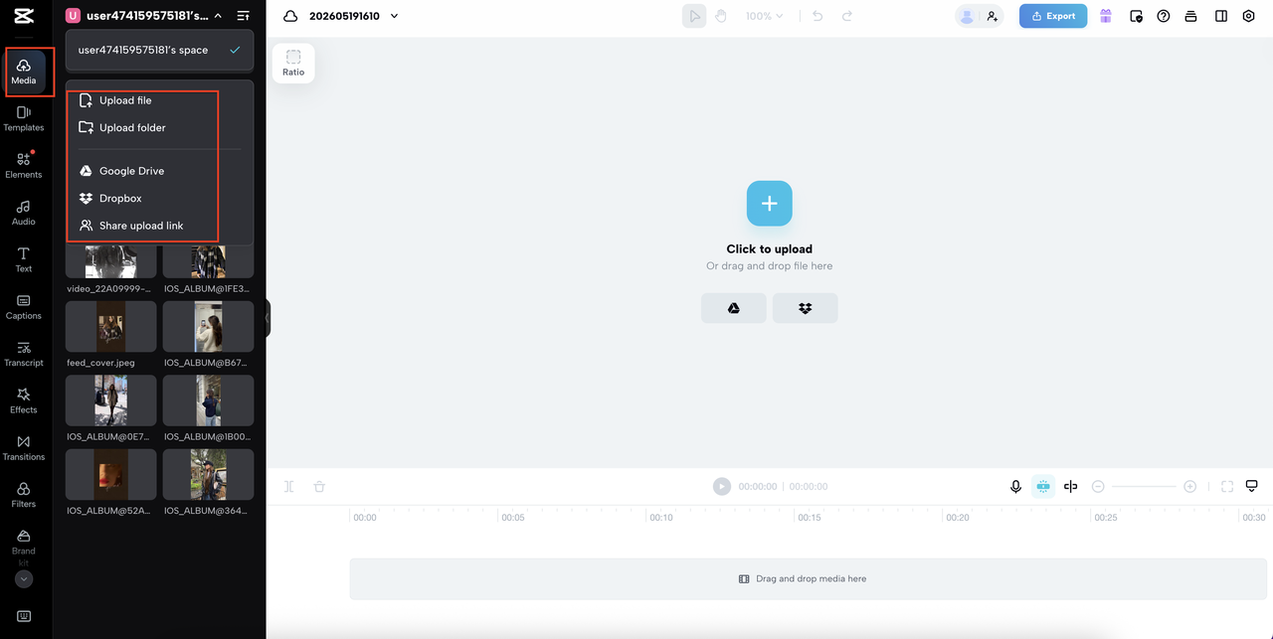Image resolution: width=1273 pixels, height=639 pixels.
Task: Select the feed_cover.jpeg thumbnail
Action: 111,327
